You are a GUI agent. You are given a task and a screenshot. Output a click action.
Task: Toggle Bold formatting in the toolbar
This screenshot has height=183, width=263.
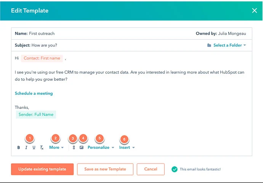pos(19,148)
